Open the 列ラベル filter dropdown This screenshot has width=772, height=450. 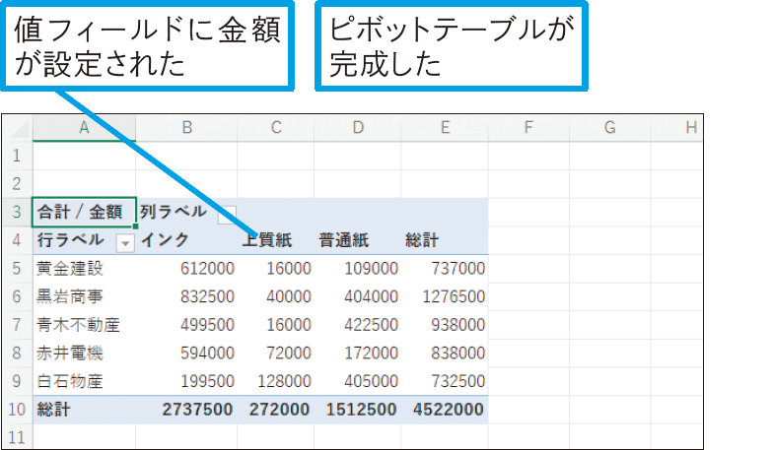(227, 212)
